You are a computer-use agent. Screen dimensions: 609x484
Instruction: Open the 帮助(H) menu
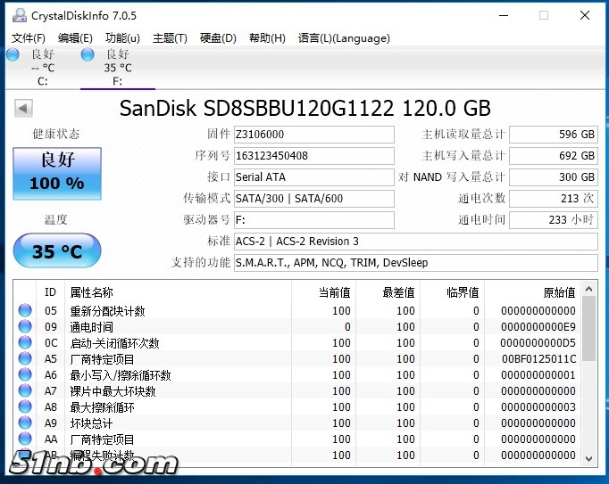point(267,38)
